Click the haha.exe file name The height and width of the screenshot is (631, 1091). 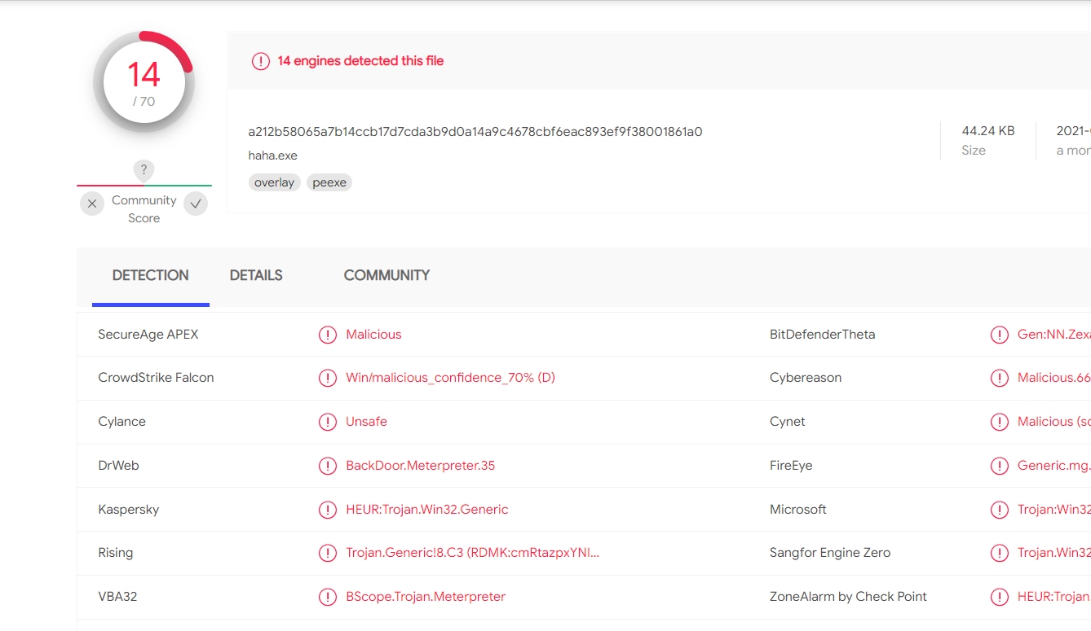click(x=273, y=156)
